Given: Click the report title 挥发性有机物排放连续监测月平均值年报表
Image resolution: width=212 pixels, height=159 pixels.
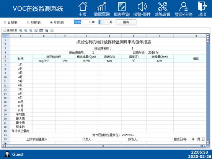Looking at the screenshot, I should click(114, 42).
